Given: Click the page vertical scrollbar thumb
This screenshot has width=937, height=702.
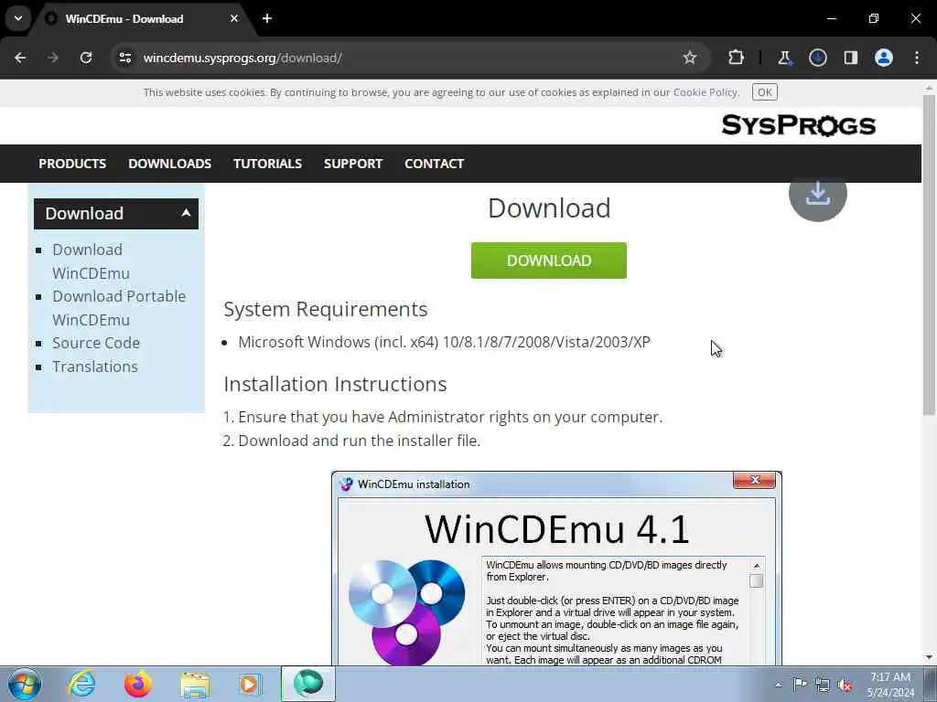Looking at the screenshot, I should pos(929,256).
